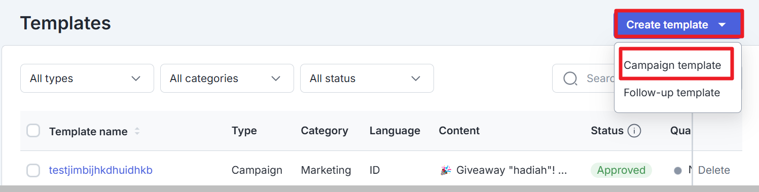Check the testjimbijhkdhuidhkb row checkbox

[33, 171]
